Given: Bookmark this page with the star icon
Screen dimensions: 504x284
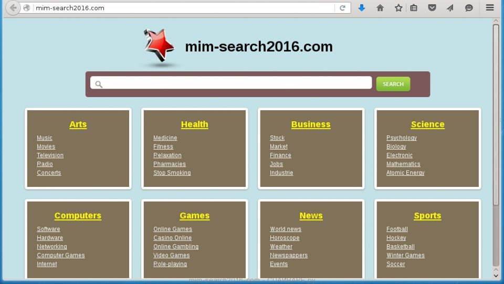Looking at the screenshot, I should (398, 8).
